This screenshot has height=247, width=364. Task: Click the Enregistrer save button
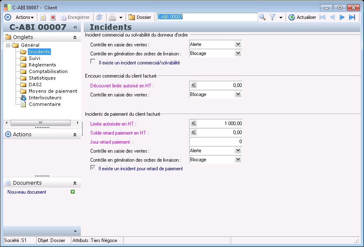(x=75, y=17)
